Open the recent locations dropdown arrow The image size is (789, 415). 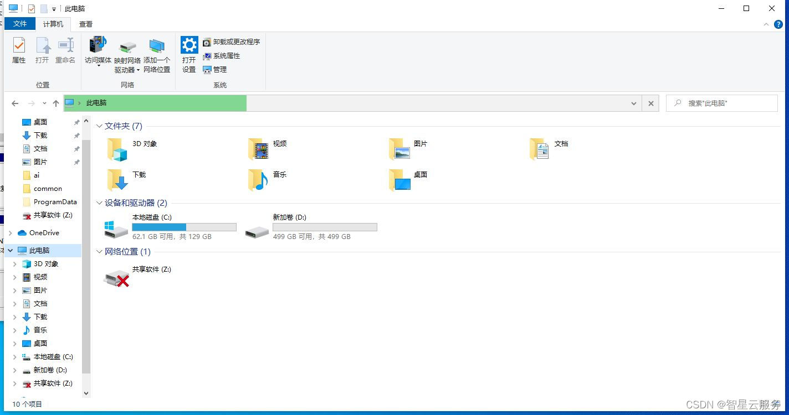tap(44, 103)
